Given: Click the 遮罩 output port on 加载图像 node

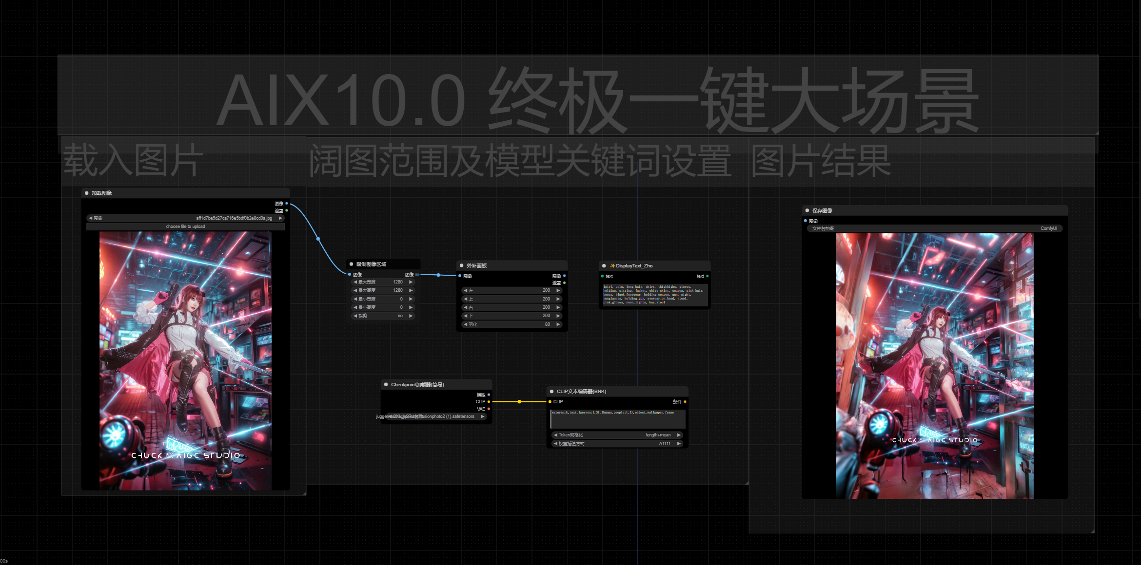Looking at the screenshot, I should (287, 211).
